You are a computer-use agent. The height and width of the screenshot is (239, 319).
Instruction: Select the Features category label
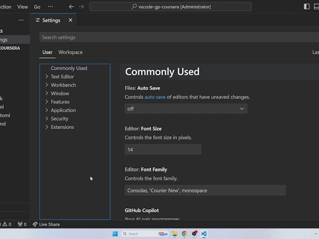[60, 102]
